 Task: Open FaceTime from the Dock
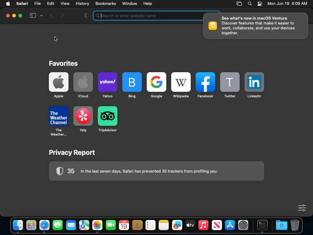[111, 225]
